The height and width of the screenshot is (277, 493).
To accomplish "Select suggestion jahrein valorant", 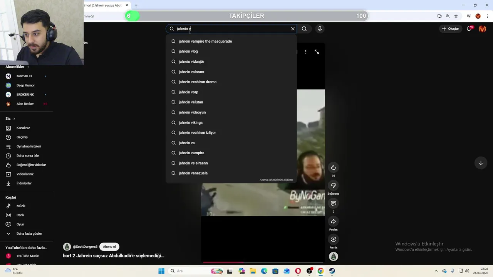I will coord(231,72).
